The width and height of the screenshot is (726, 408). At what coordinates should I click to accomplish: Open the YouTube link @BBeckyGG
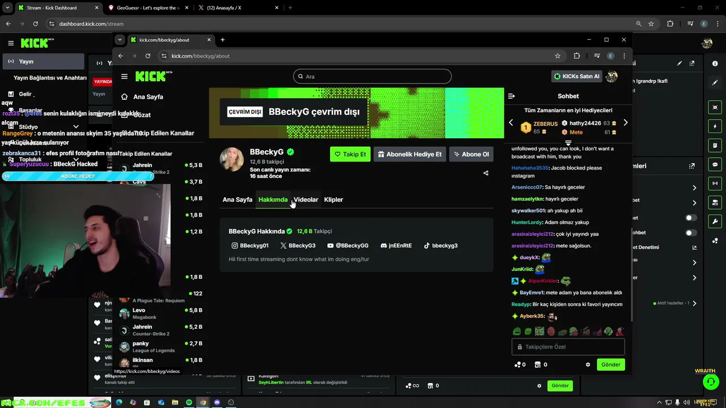pos(348,245)
